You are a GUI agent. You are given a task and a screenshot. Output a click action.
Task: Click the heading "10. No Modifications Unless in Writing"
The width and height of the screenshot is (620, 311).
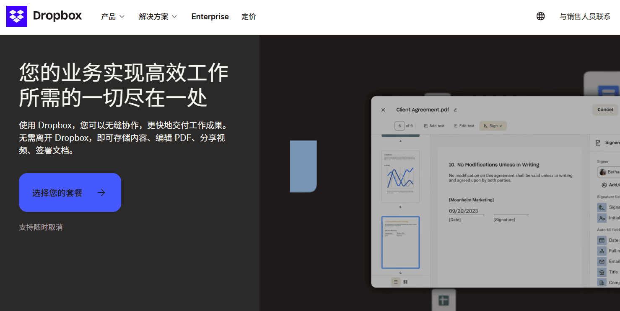pyautogui.click(x=494, y=165)
